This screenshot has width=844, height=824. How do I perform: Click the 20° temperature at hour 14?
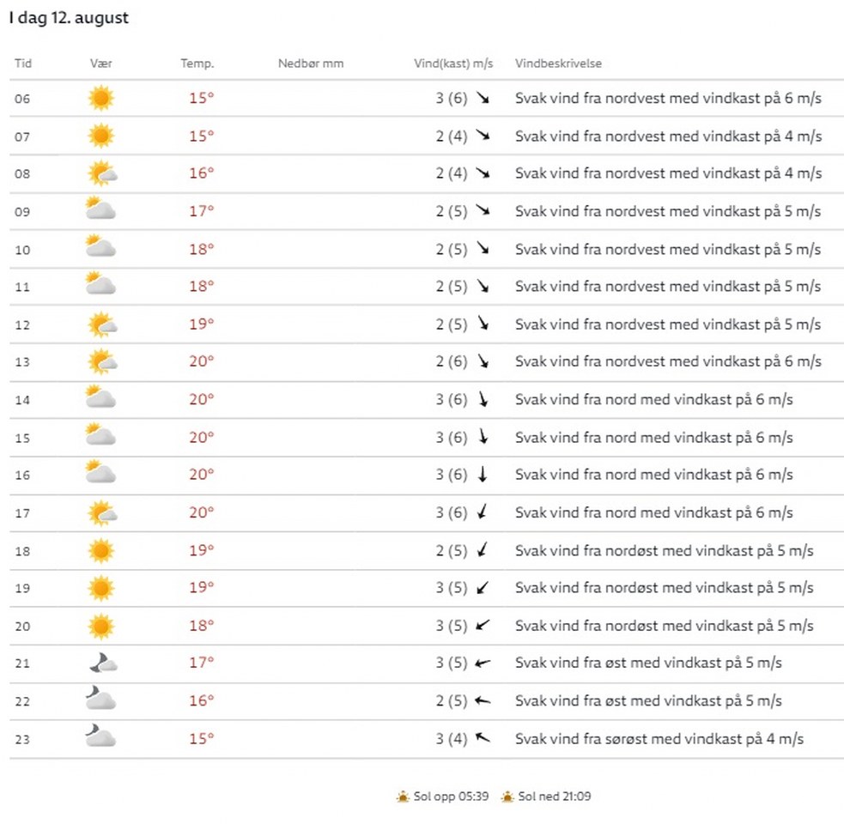click(201, 399)
